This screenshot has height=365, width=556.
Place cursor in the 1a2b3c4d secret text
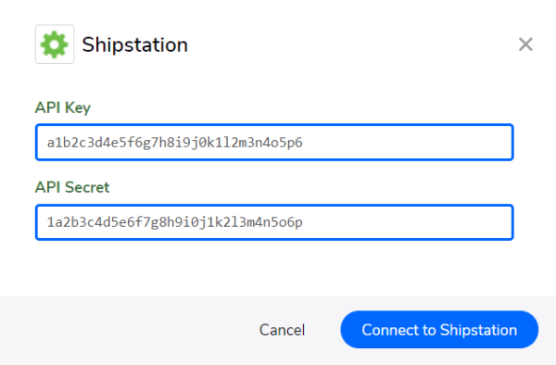pyautogui.click(x=174, y=222)
